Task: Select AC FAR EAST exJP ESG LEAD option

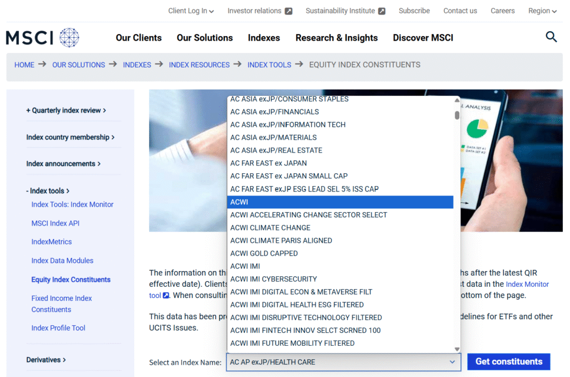Action: (340, 189)
